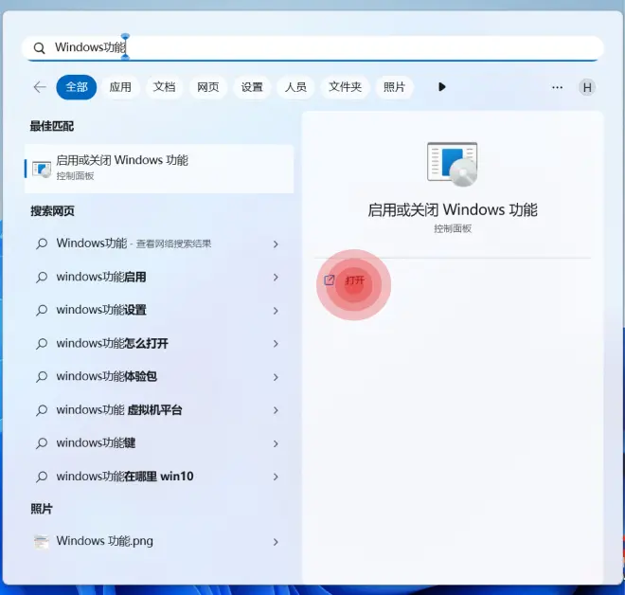The height and width of the screenshot is (595, 625).
Task: Expand chevron beside windows功能怎么打开
Action: point(276,344)
